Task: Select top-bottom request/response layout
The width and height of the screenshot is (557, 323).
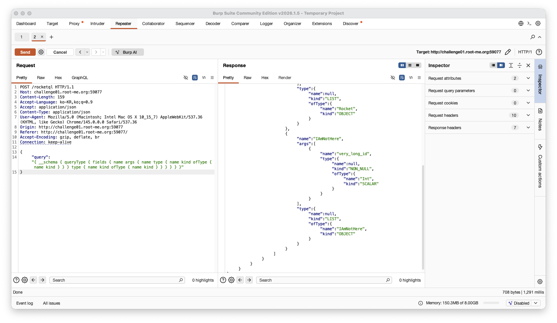Action: [410, 65]
